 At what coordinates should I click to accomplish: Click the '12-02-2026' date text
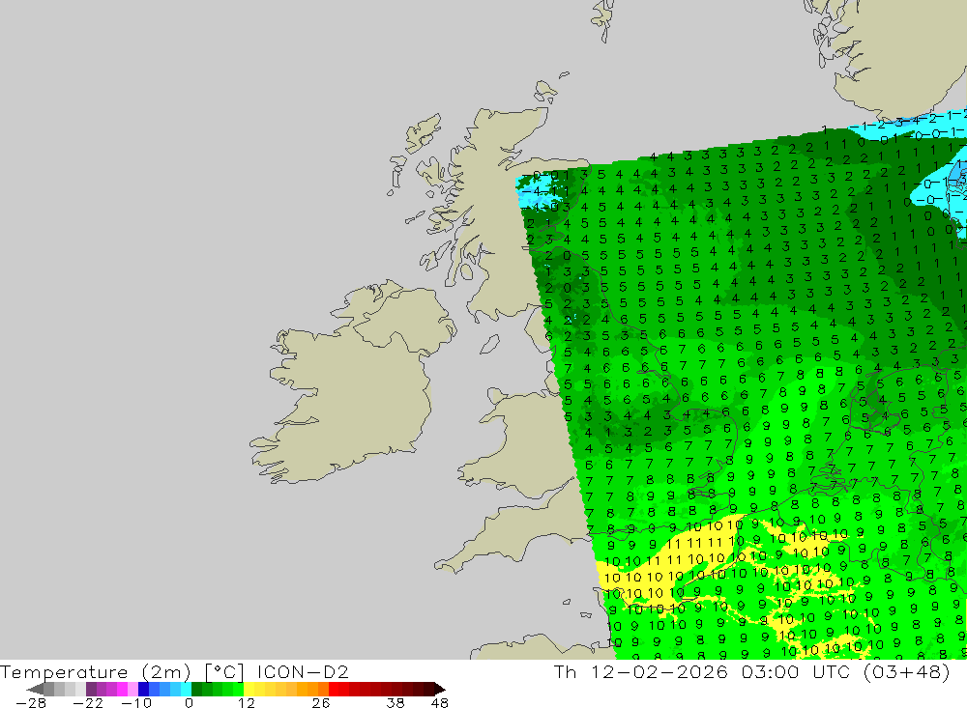pos(659,671)
